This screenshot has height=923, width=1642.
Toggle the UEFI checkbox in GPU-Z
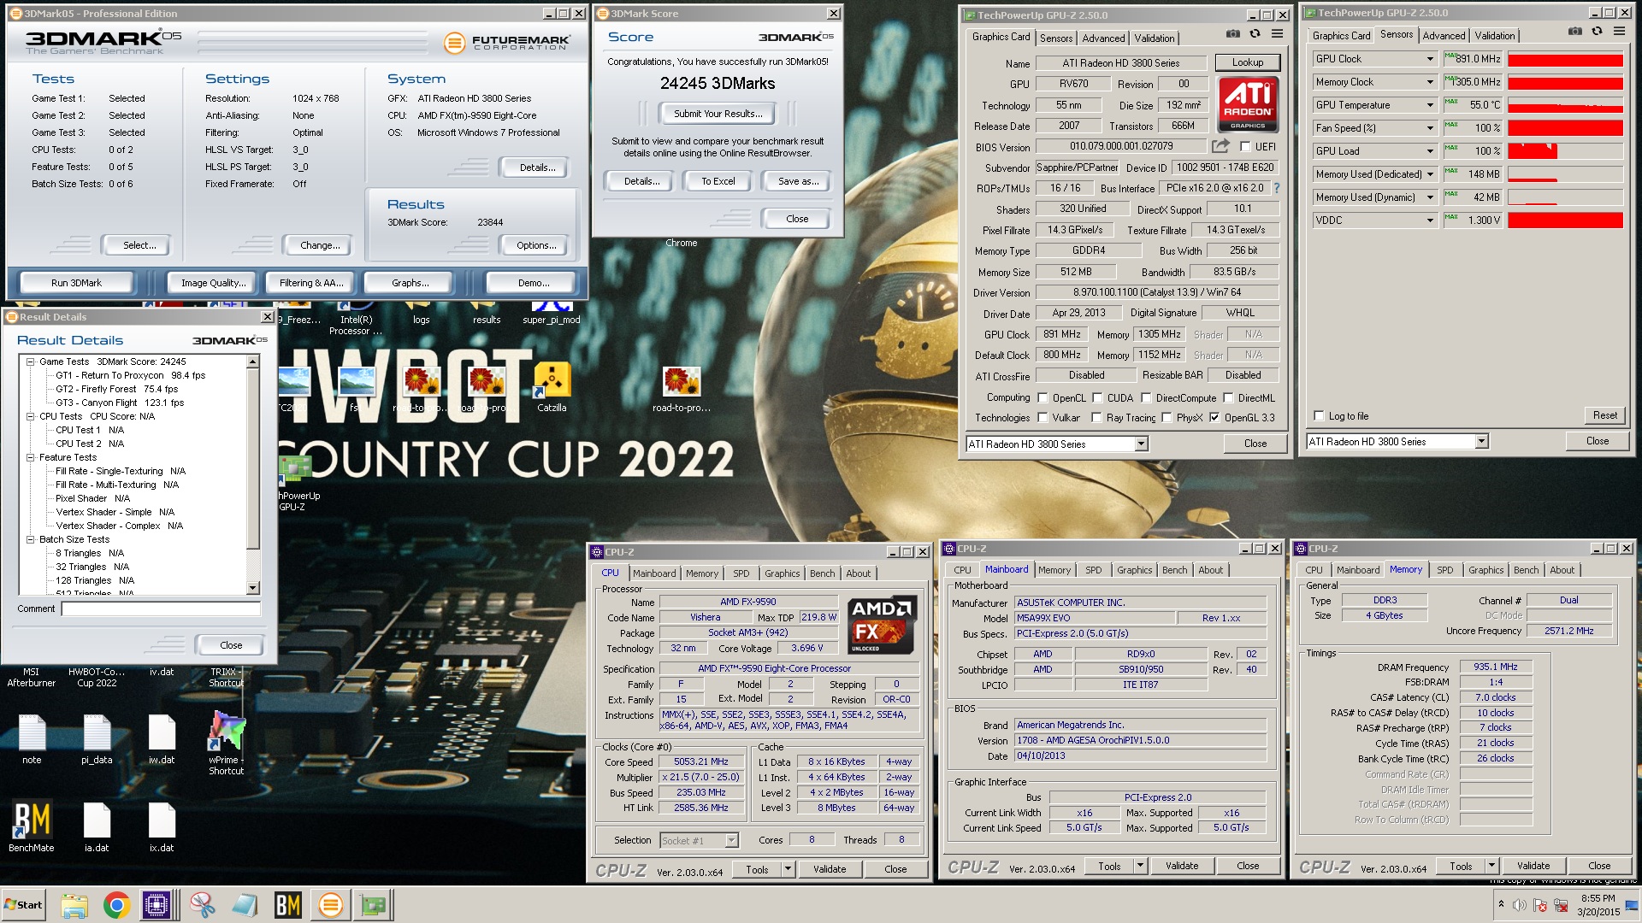pos(1245,147)
